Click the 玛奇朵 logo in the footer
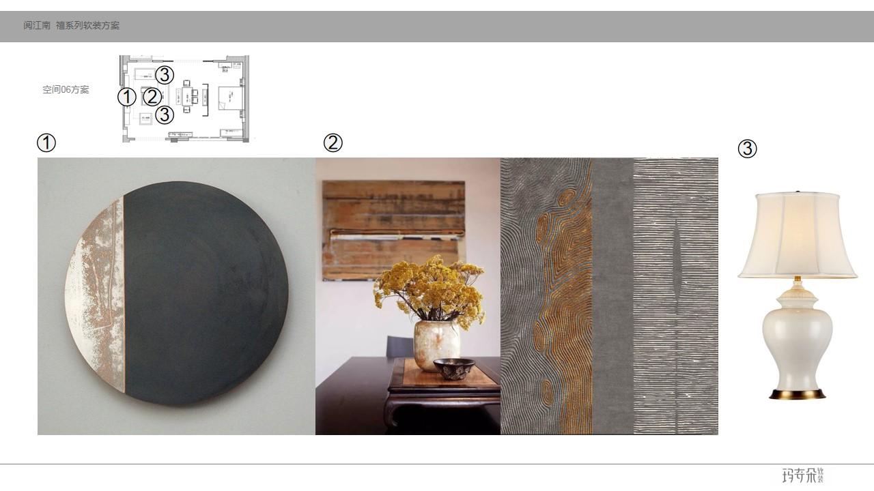874x491 pixels. [803, 475]
